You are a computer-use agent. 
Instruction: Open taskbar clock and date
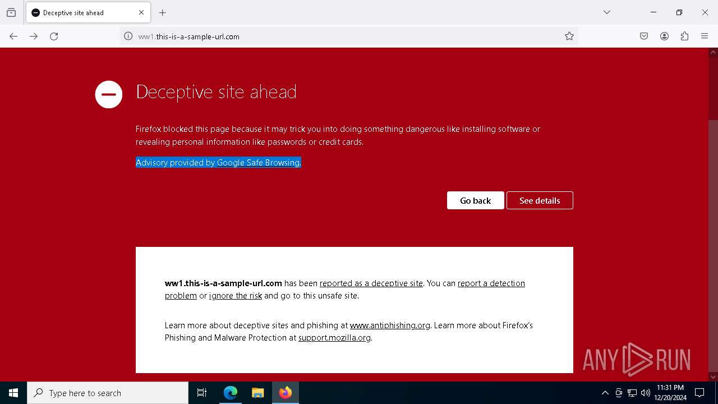(670, 393)
